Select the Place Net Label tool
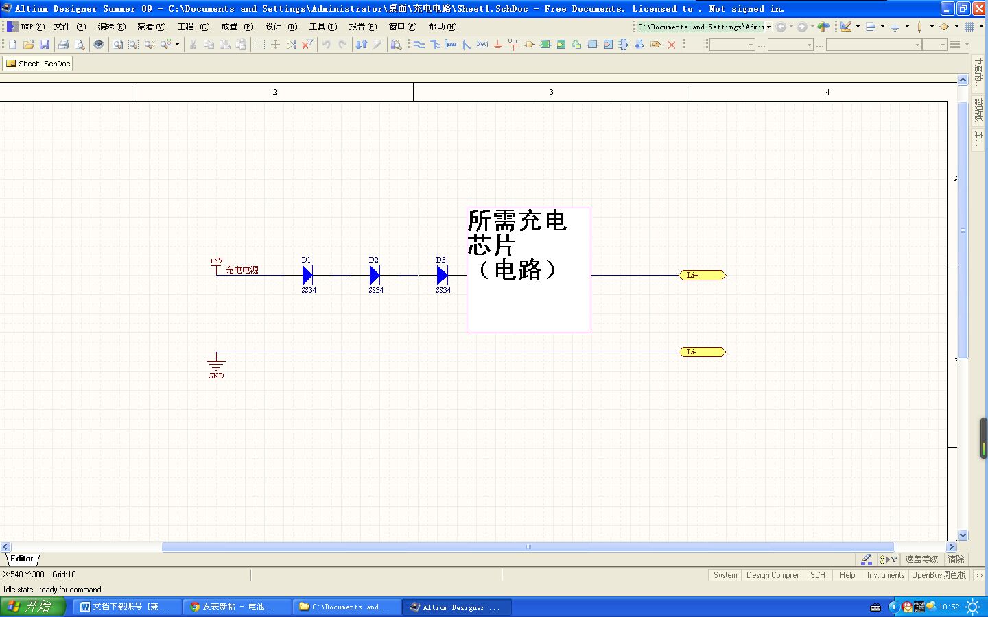The image size is (988, 617). (482, 45)
